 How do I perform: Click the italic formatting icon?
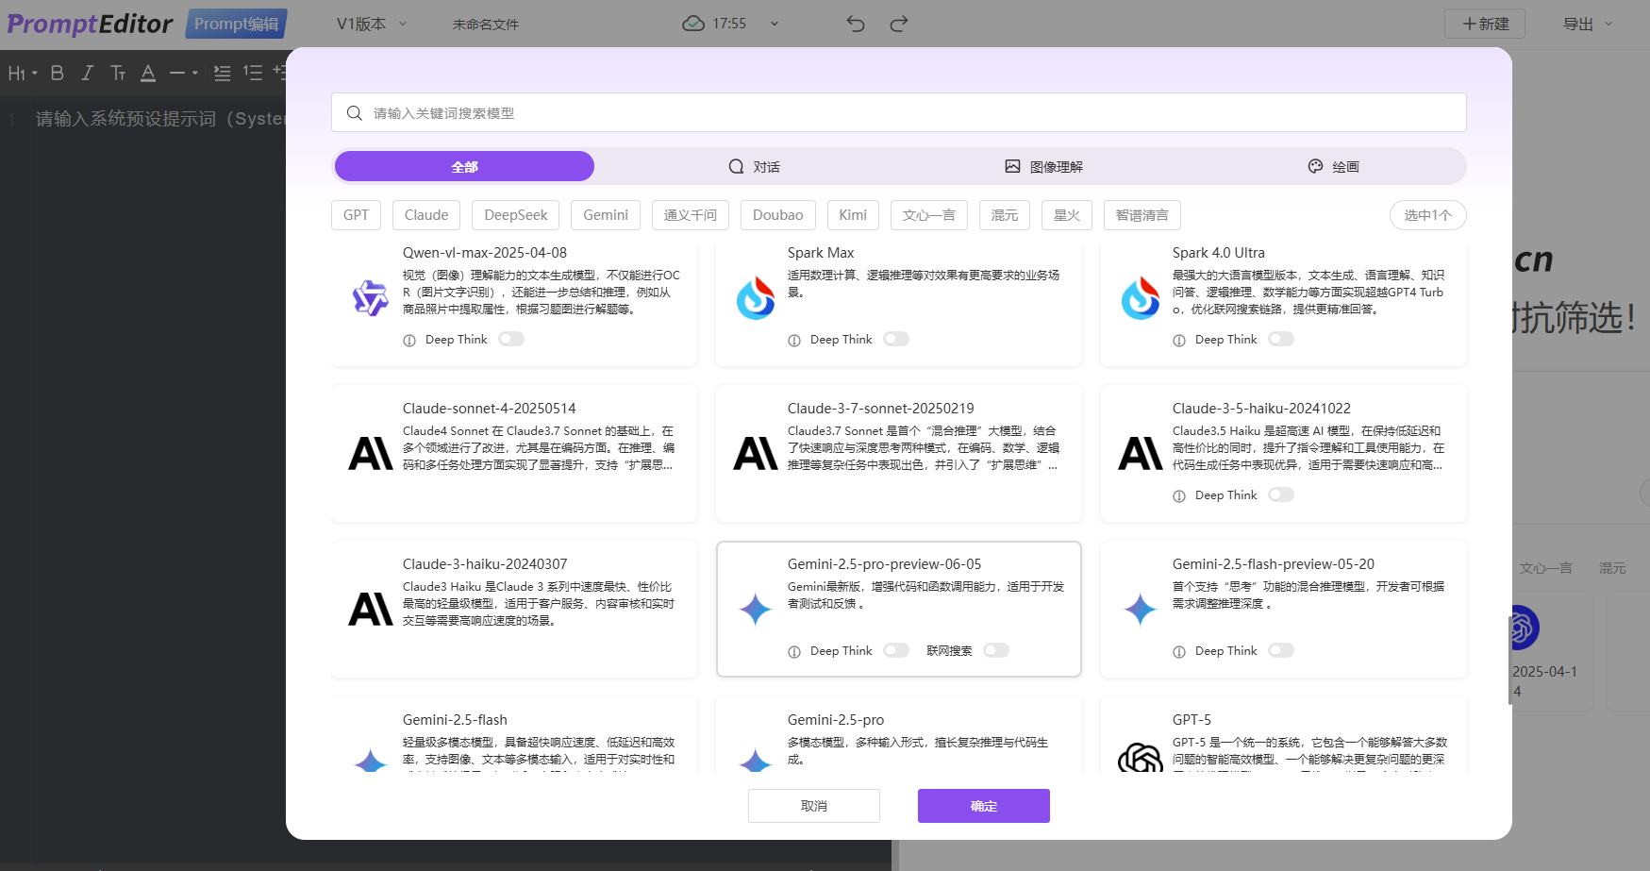(x=86, y=73)
